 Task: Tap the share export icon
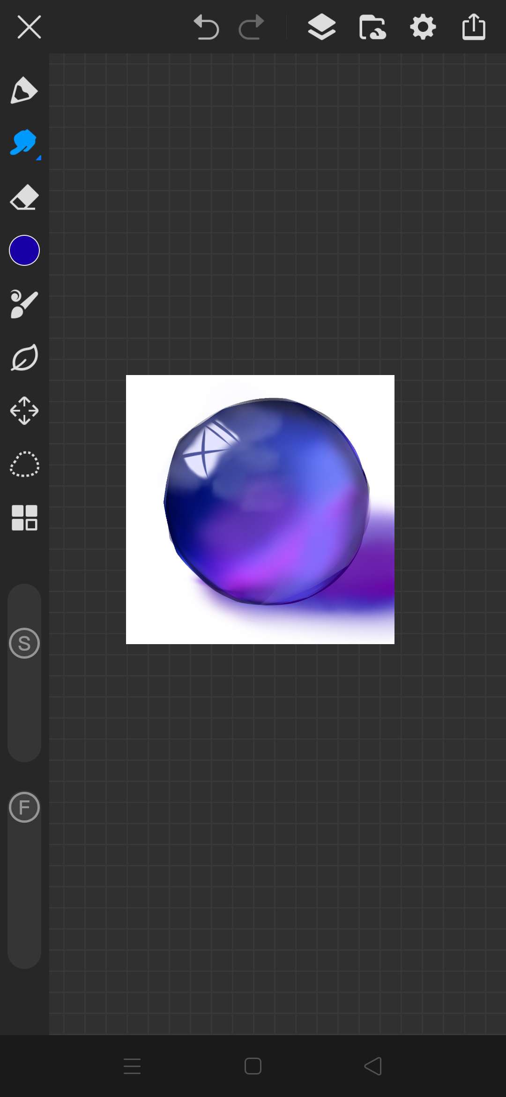point(474,27)
